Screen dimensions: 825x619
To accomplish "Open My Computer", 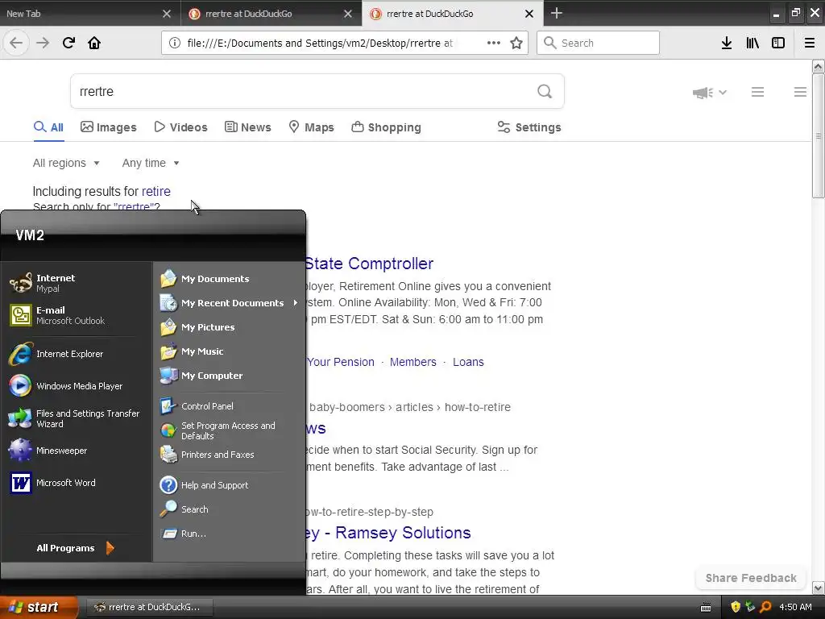I will tap(229, 376).
